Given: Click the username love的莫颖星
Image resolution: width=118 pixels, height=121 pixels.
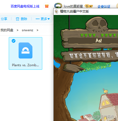Looking at the screenshot, I should (73, 6).
